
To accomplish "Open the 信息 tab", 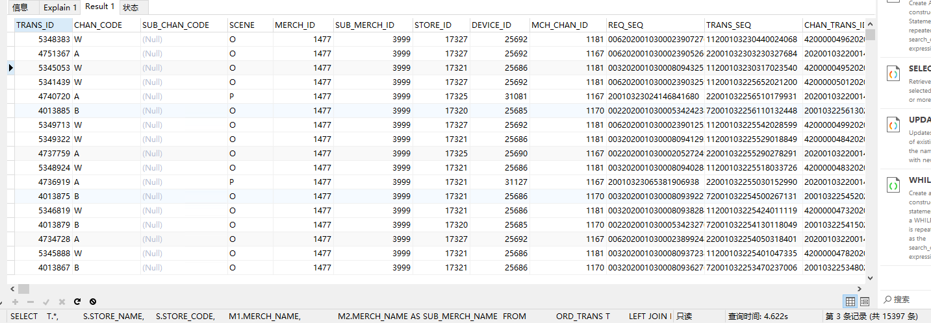I will pyautogui.click(x=21, y=8).
